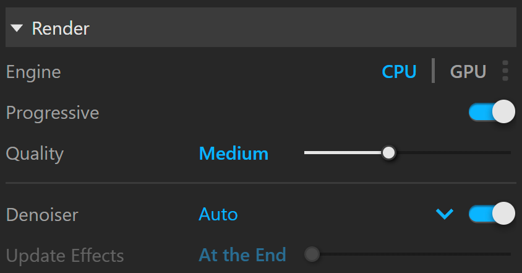This screenshot has width=522, height=273.
Task: Click the Denoiser label
Action: (42, 215)
